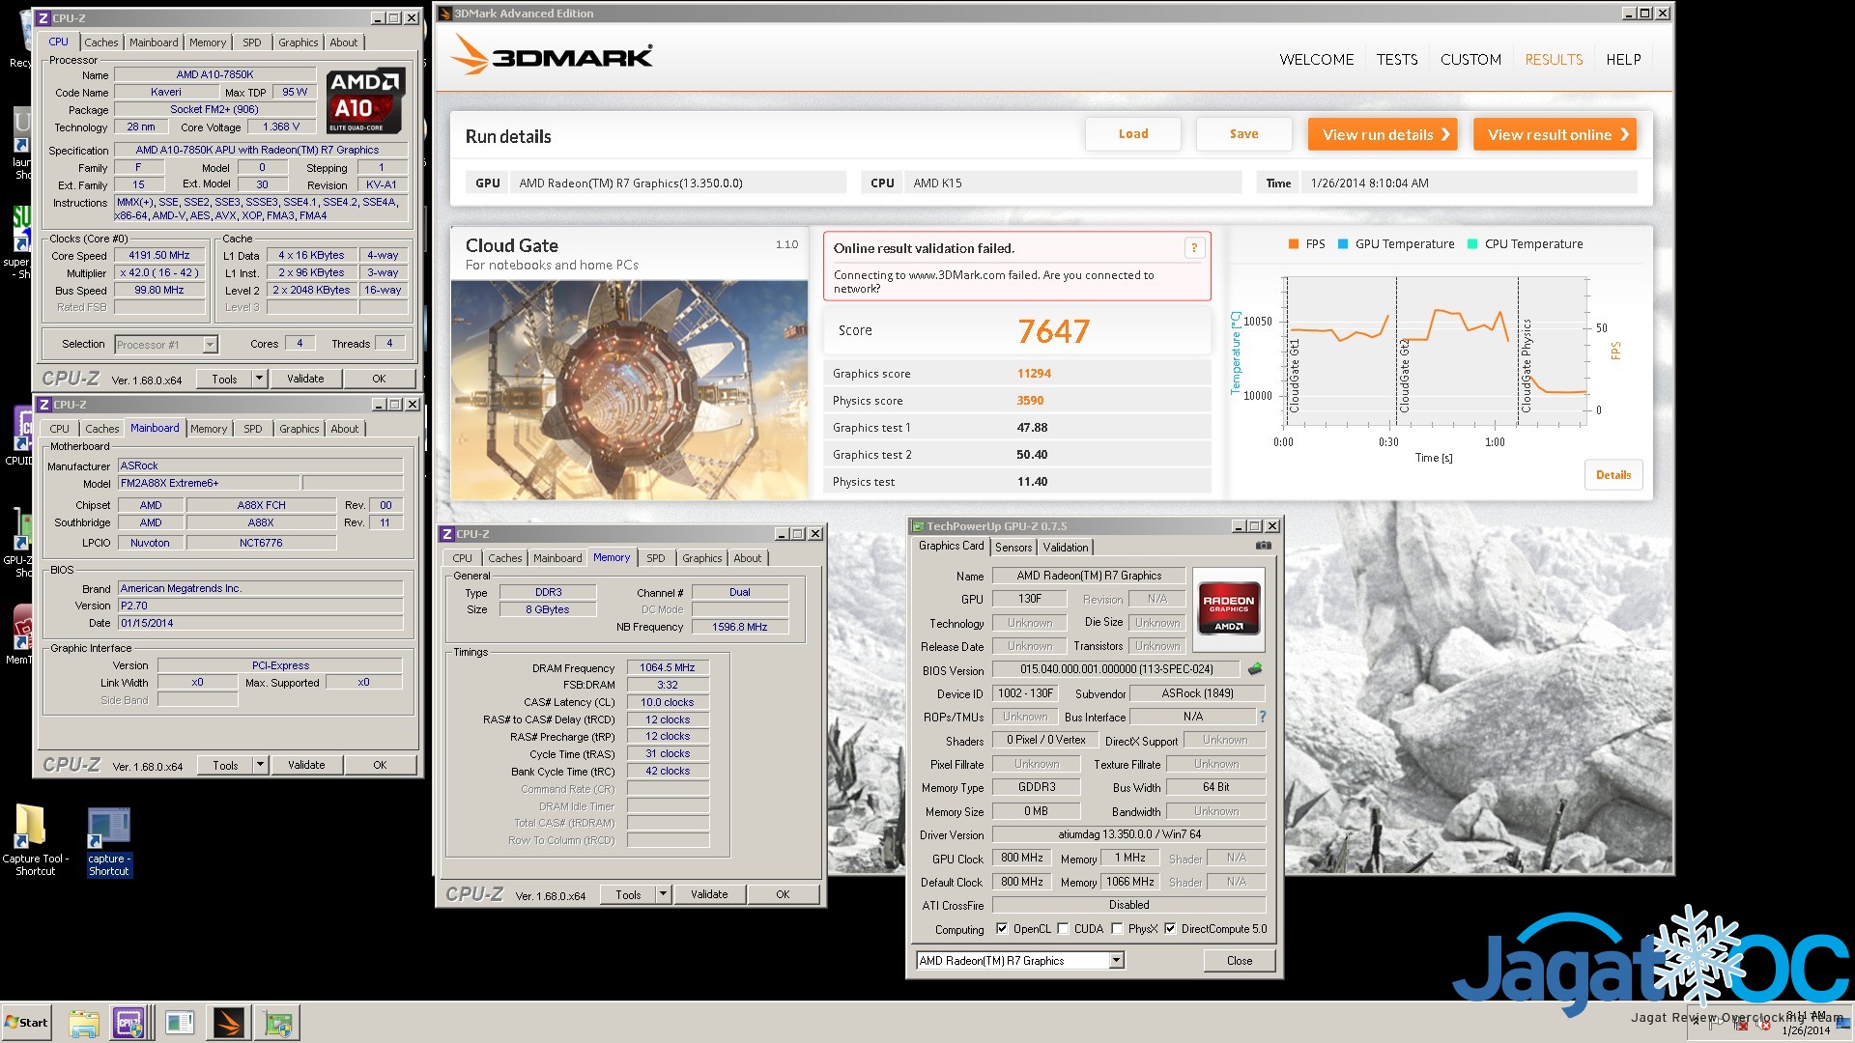This screenshot has height=1043, width=1855.
Task: Open Caches tab in top CPU-Z window
Action: click(x=100, y=42)
